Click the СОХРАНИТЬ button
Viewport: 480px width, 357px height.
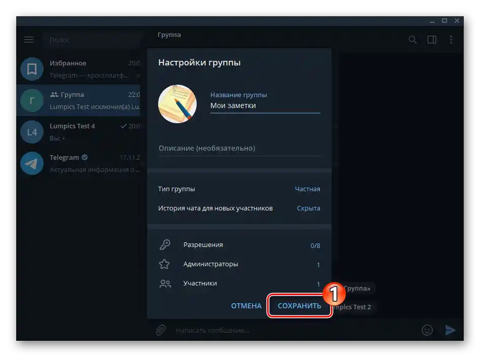[x=299, y=306]
